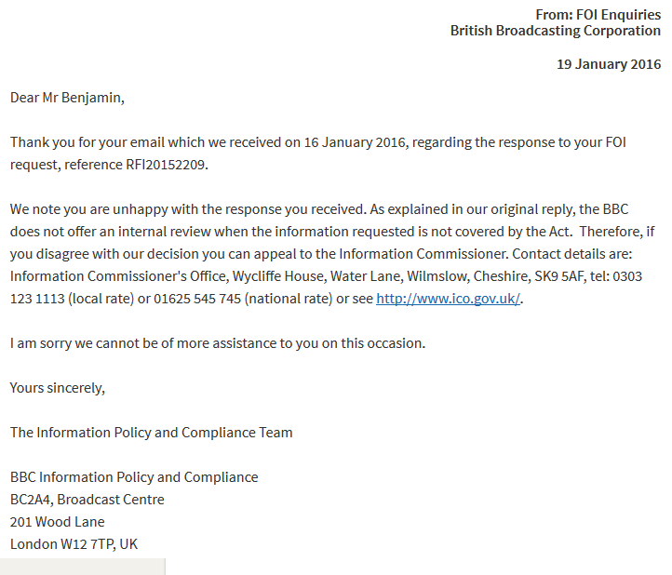Click the words 'Information Commissioner. Contact details are:'
Screen dimensions: 672x575
coord(486,254)
